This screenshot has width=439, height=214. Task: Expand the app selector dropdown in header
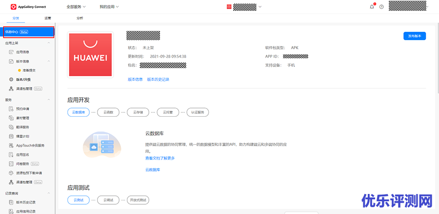click(260, 7)
